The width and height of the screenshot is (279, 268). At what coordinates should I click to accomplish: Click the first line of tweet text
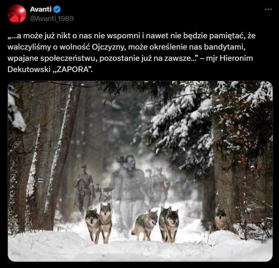(x=132, y=36)
